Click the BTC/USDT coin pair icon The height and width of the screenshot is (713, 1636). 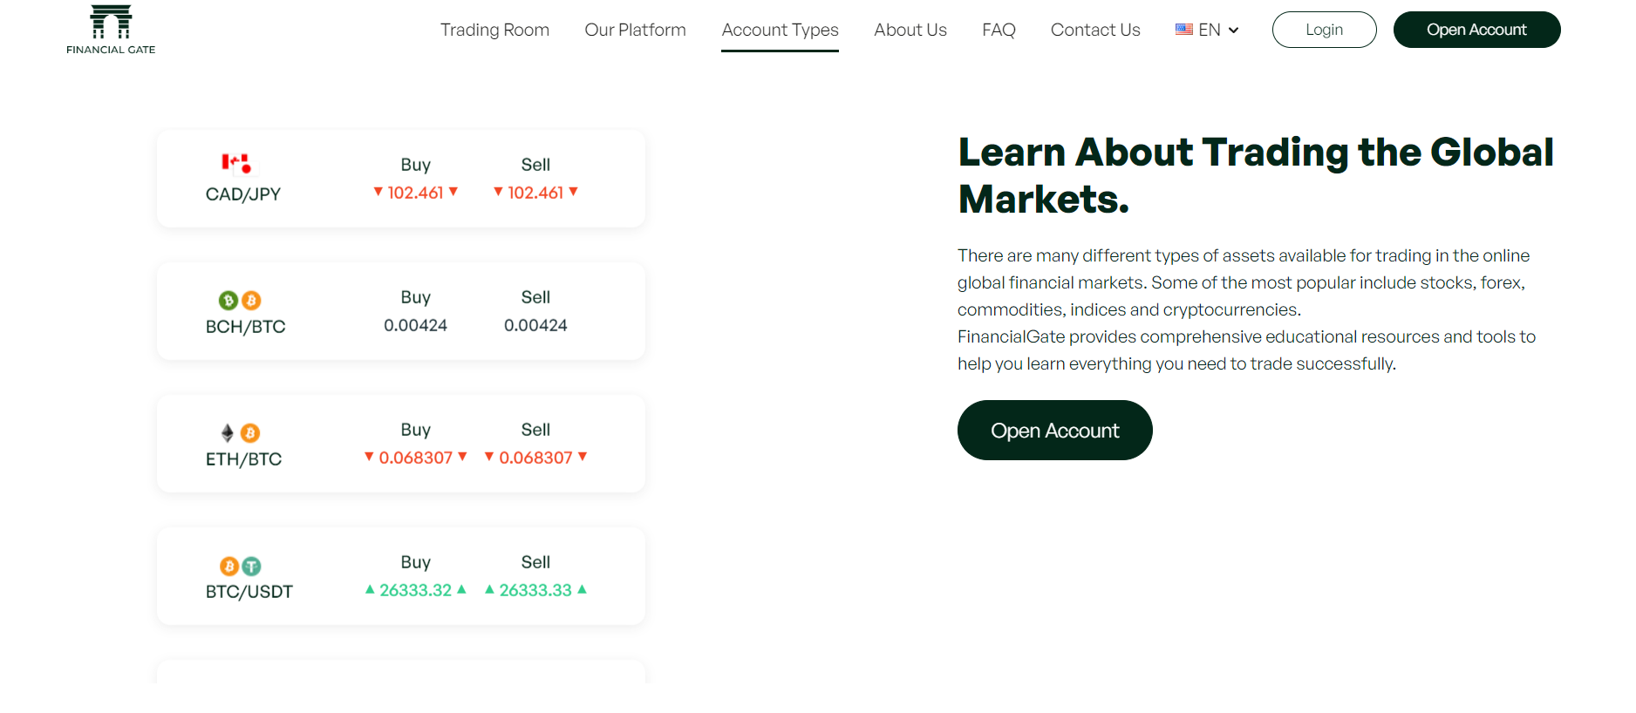point(240,567)
